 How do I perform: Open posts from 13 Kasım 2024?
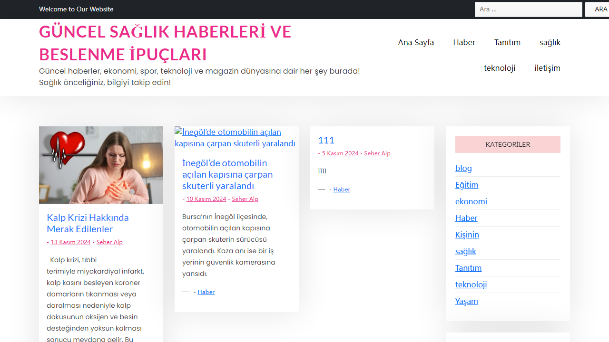pos(70,242)
